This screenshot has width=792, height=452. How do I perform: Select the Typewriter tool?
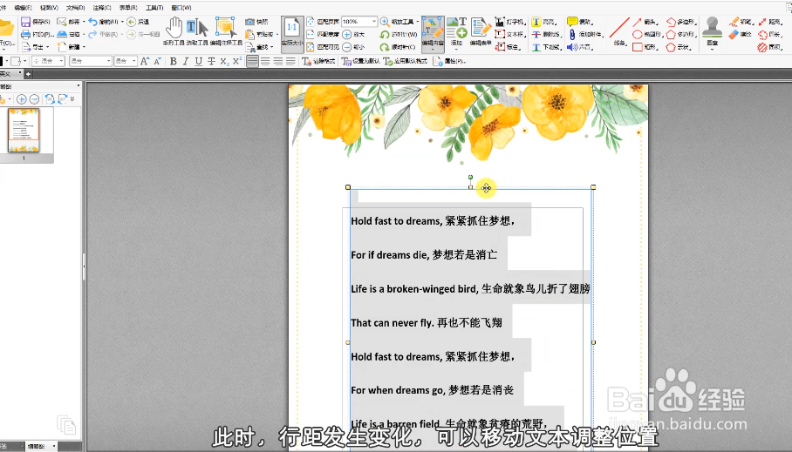click(510, 22)
